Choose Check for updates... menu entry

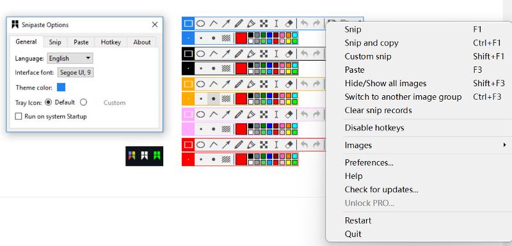coord(381,190)
